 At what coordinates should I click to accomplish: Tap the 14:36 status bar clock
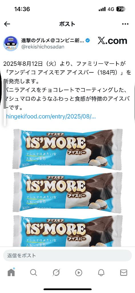click(22, 9)
